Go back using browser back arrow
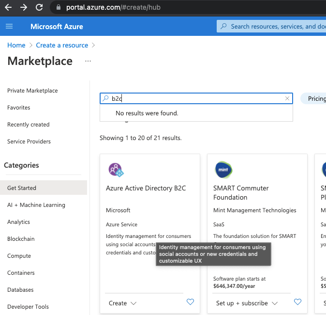326x315 pixels. 8,7
